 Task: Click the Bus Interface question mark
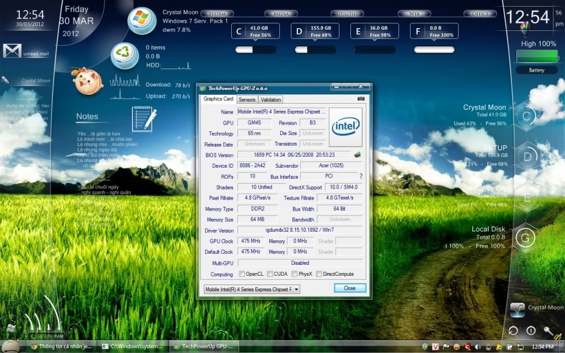coord(361,176)
